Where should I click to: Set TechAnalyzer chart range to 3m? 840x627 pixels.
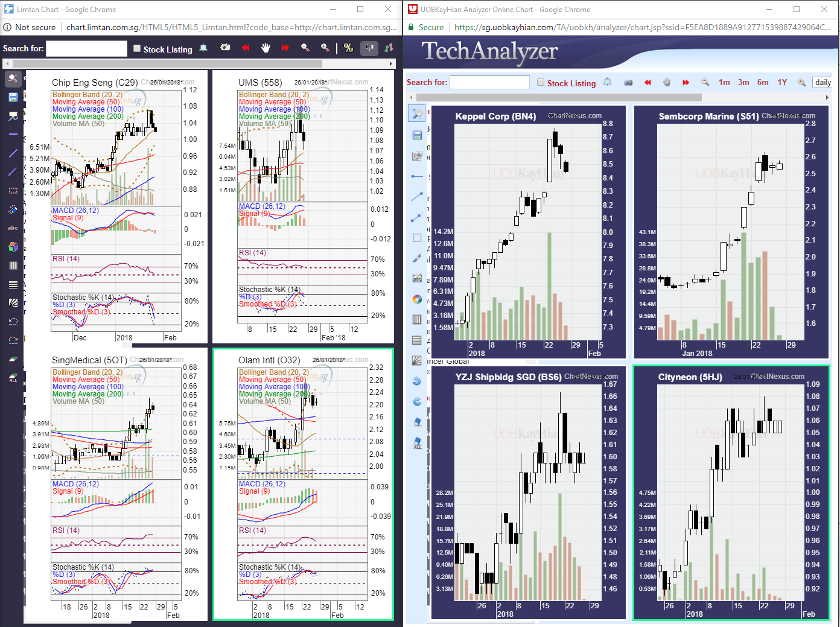point(743,83)
